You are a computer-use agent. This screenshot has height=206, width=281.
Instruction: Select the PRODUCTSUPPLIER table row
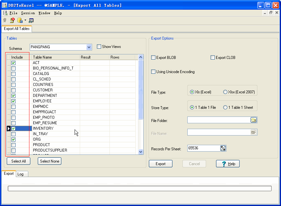click(71, 150)
